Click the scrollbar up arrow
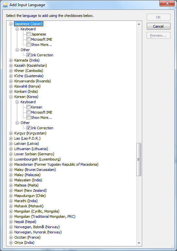Image resolution: width=177 pixels, height=251 pixels. pyautogui.click(x=139, y=24)
